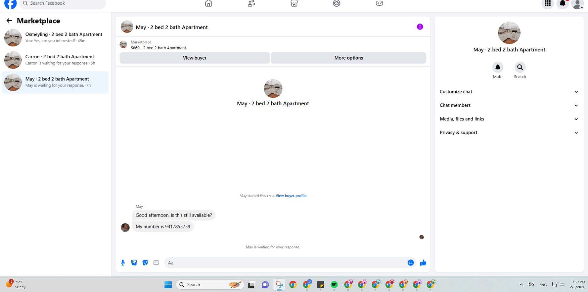Click the View buyer button
This screenshot has width=588, height=292.
[x=194, y=58]
